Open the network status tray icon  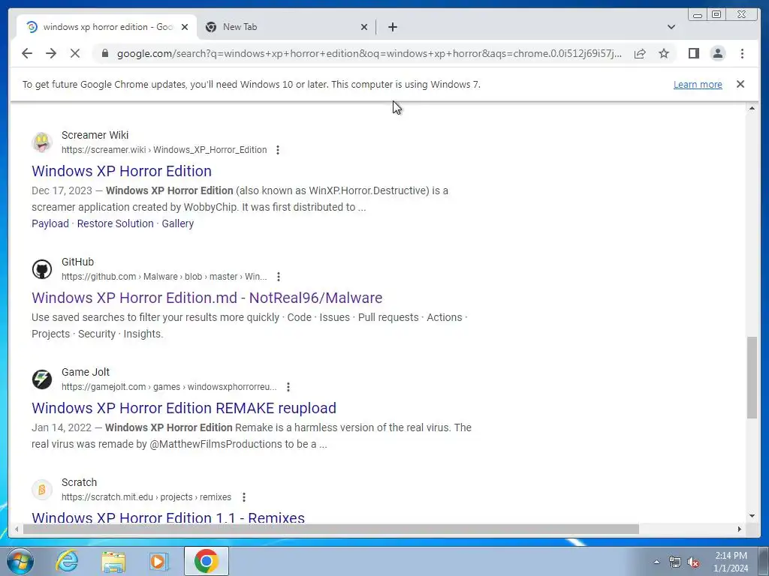pos(675,562)
